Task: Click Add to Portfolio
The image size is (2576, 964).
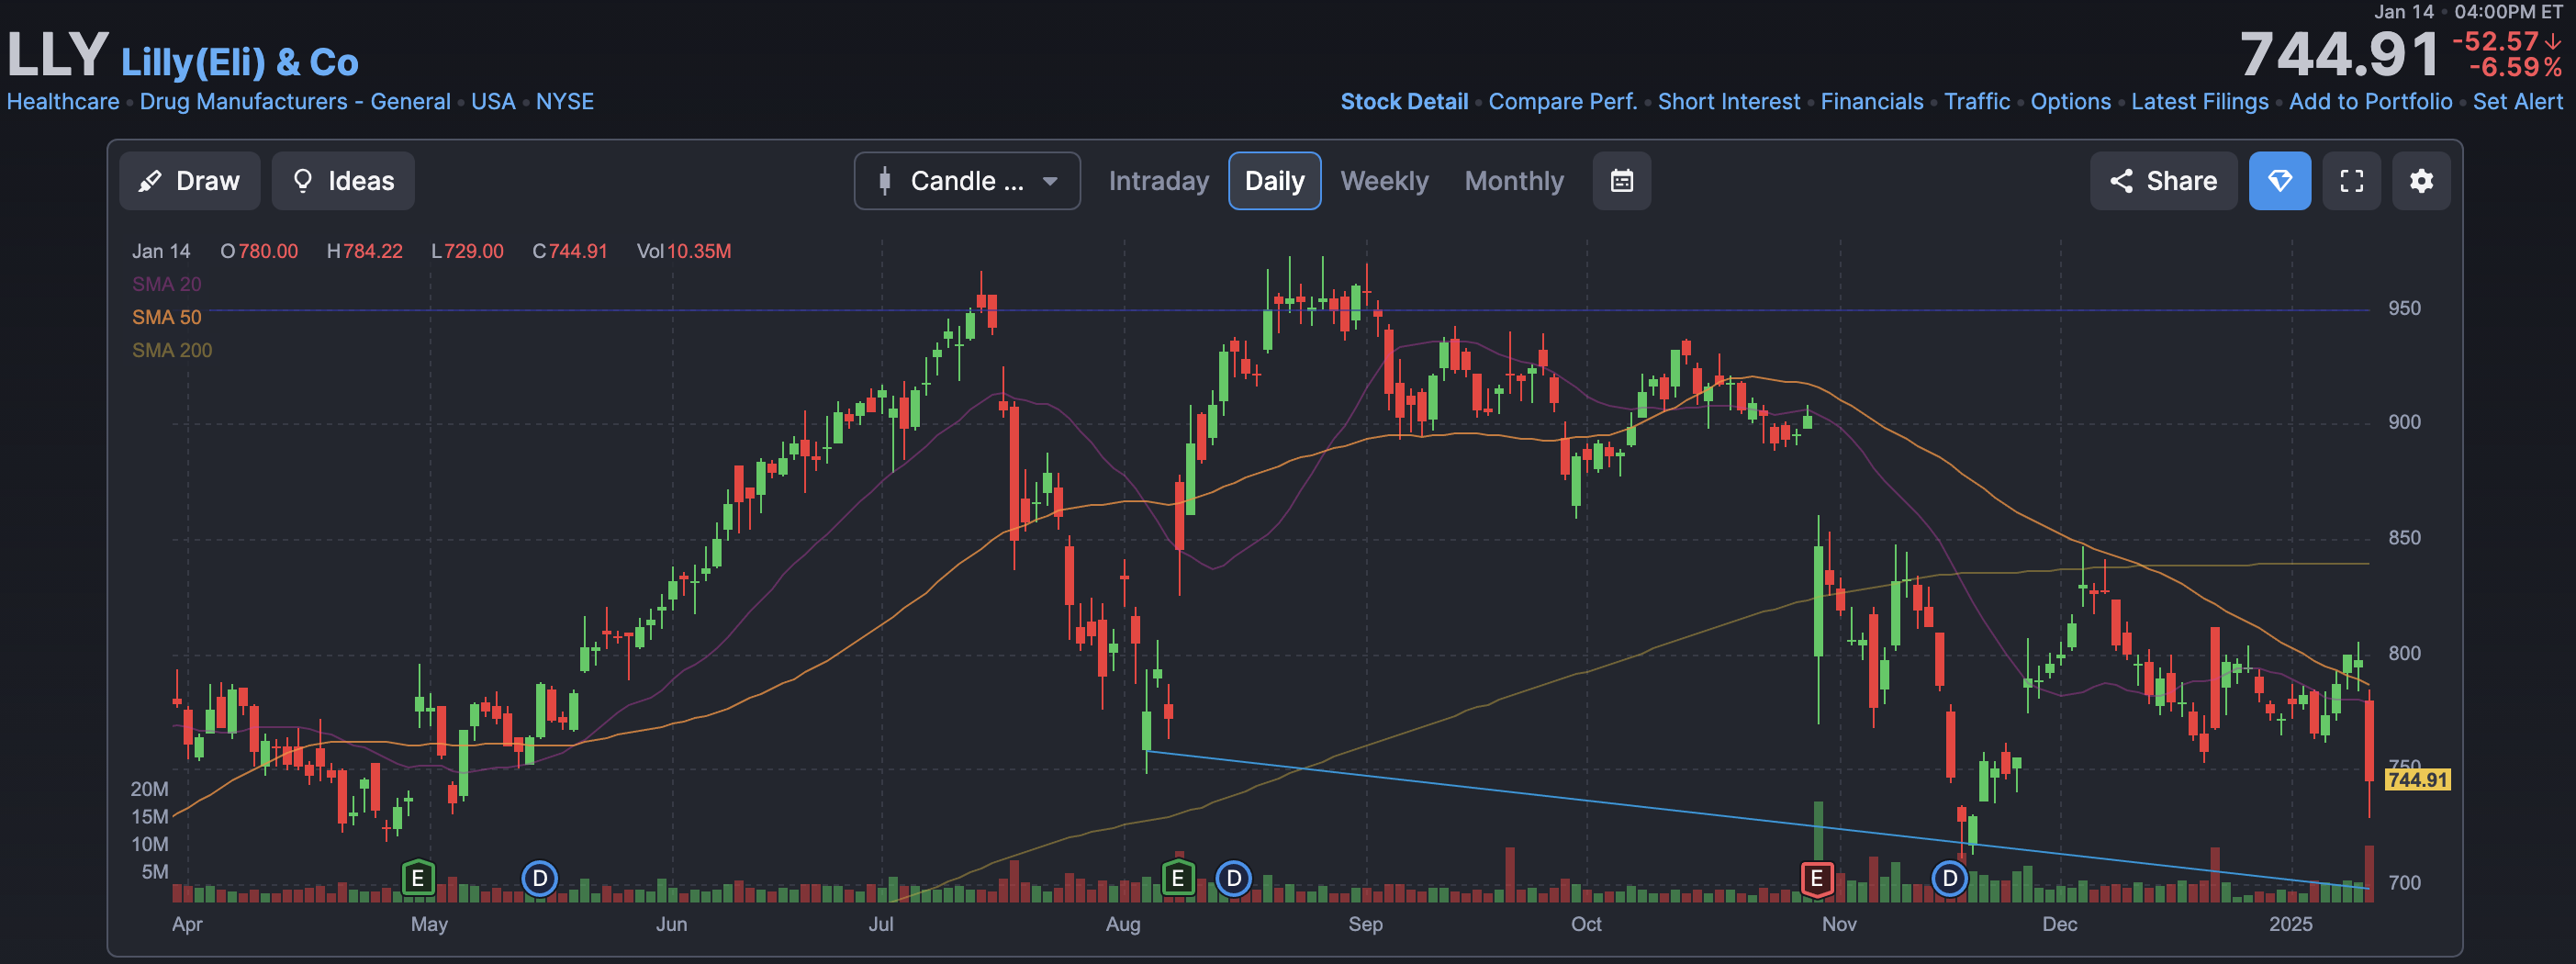Action: click(2370, 101)
